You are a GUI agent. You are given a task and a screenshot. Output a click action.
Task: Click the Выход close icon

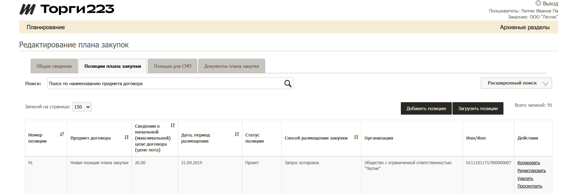tap(538, 3)
